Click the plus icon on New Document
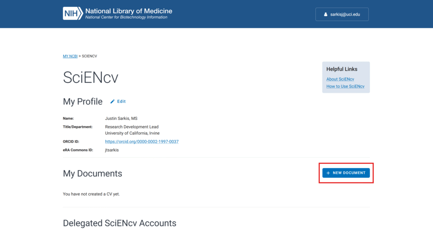Image resolution: width=433 pixels, height=233 pixels. (x=328, y=173)
